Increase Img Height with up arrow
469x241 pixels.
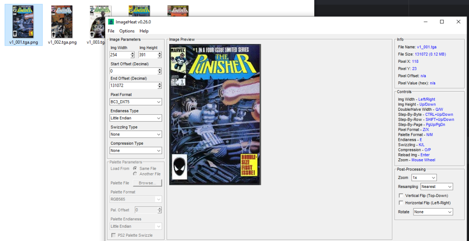(x=160, y=53)
